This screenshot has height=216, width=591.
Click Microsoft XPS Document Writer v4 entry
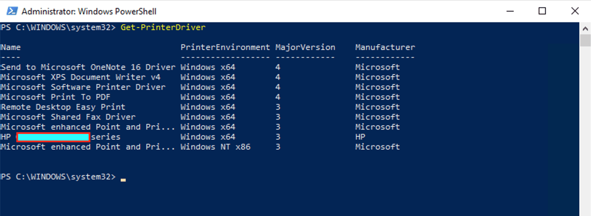click(x=80, y=77)
